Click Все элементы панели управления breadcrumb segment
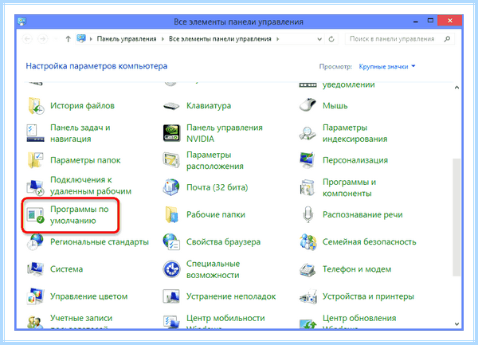Viewport: 478px width, 345px height. 220,39
